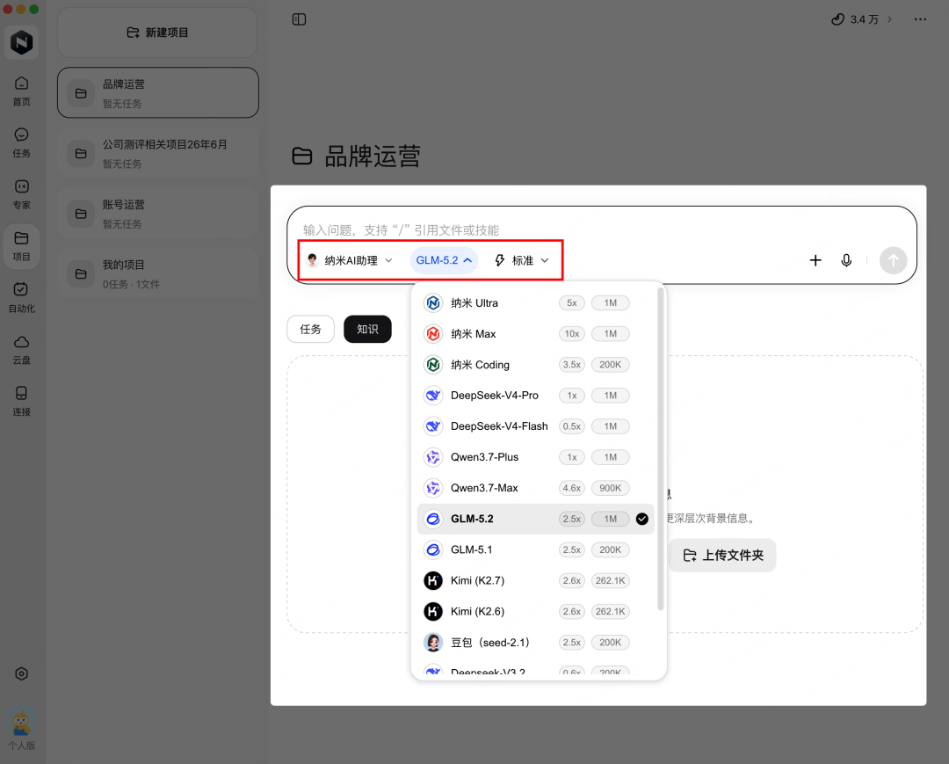Click 5x badge on 纳米 Ultra row
949x764 pixels.
coord(572,302)
